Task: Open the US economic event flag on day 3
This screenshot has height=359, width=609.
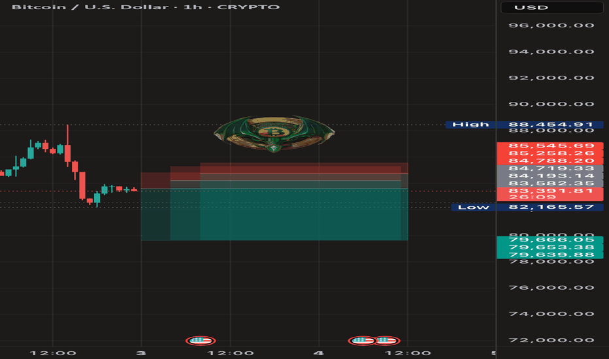Action: [201, 341]
